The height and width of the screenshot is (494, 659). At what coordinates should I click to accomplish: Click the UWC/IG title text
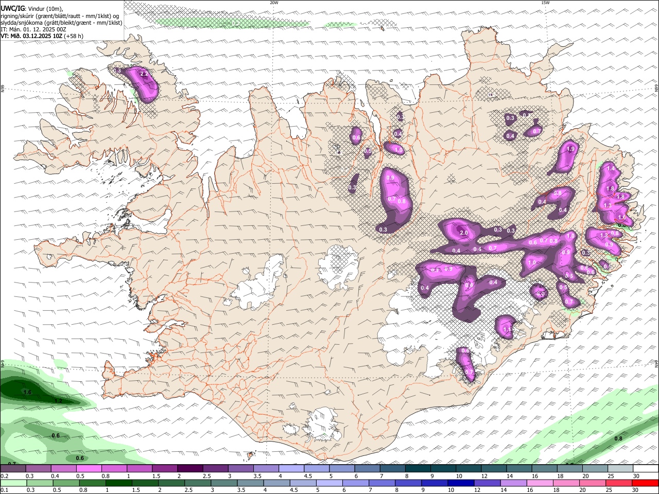coord(12,9)
